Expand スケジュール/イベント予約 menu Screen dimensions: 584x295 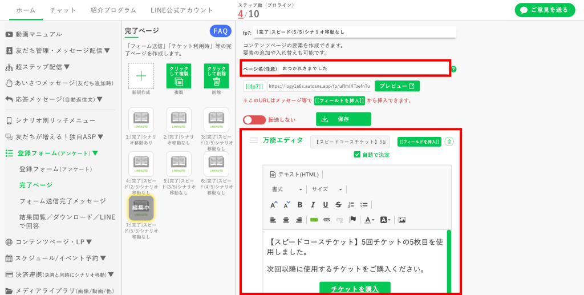coord(56,258)
